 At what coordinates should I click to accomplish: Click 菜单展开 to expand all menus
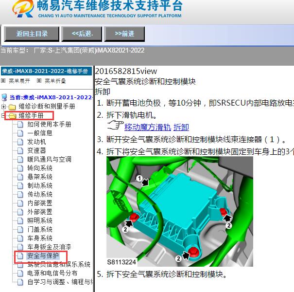[x=19, y=81]
